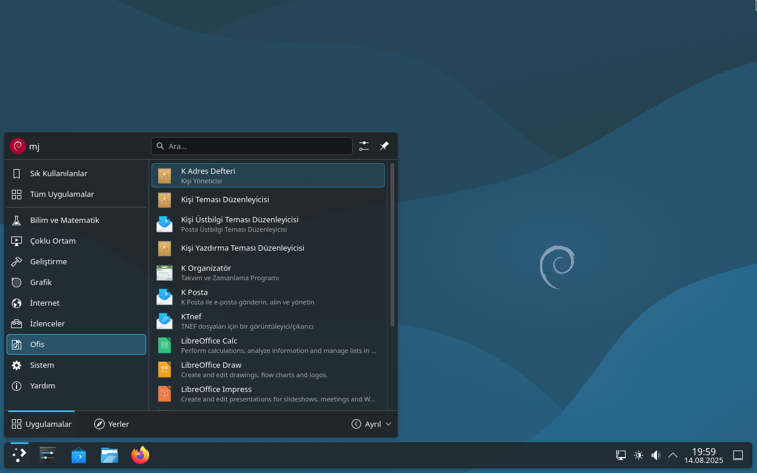This screenshot has height=473, width=757.
Task: Select Yardım category
Action: pyautogui.click(x=76, y=386)
